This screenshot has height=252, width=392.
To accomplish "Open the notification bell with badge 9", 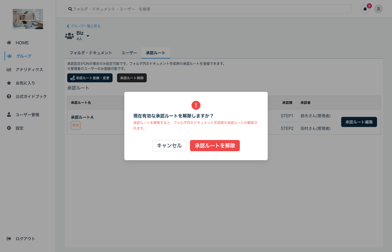I will click(365, 9).
